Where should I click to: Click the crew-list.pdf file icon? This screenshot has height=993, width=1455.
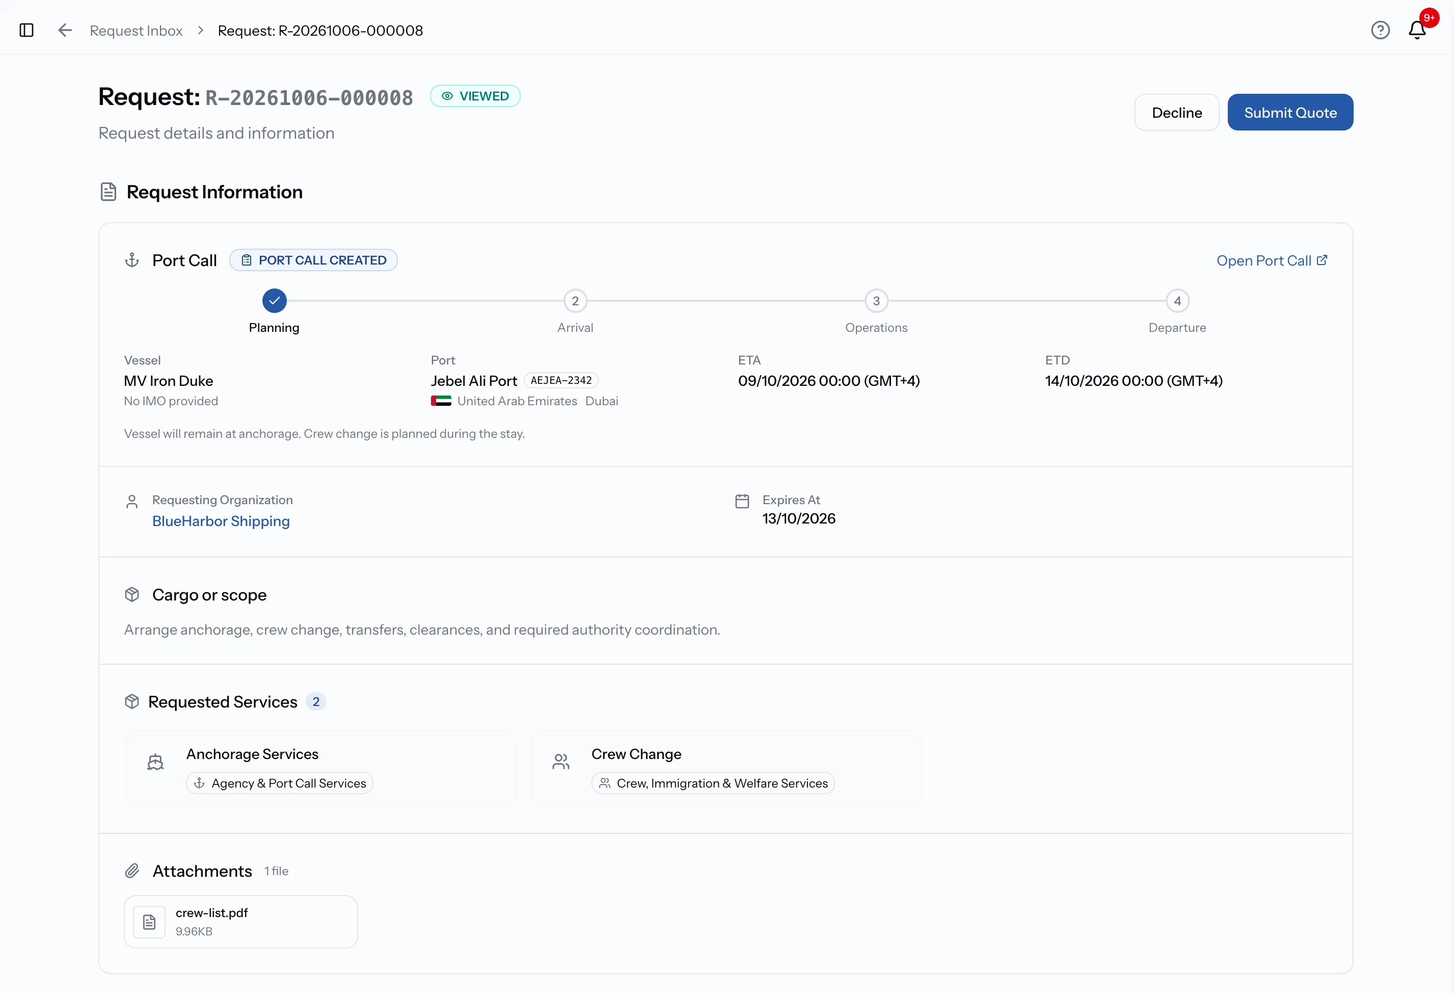click(x=150, y=922)
